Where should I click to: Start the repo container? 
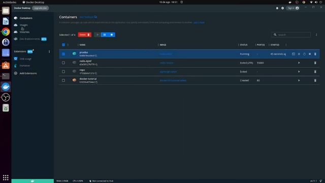point(299,72)
